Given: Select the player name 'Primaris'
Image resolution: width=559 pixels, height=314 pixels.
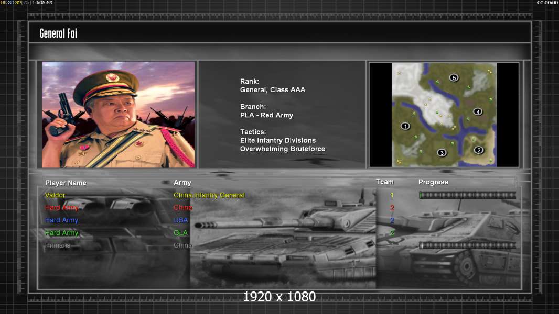Looking at the screenshot, I should (x=58, y=245).
